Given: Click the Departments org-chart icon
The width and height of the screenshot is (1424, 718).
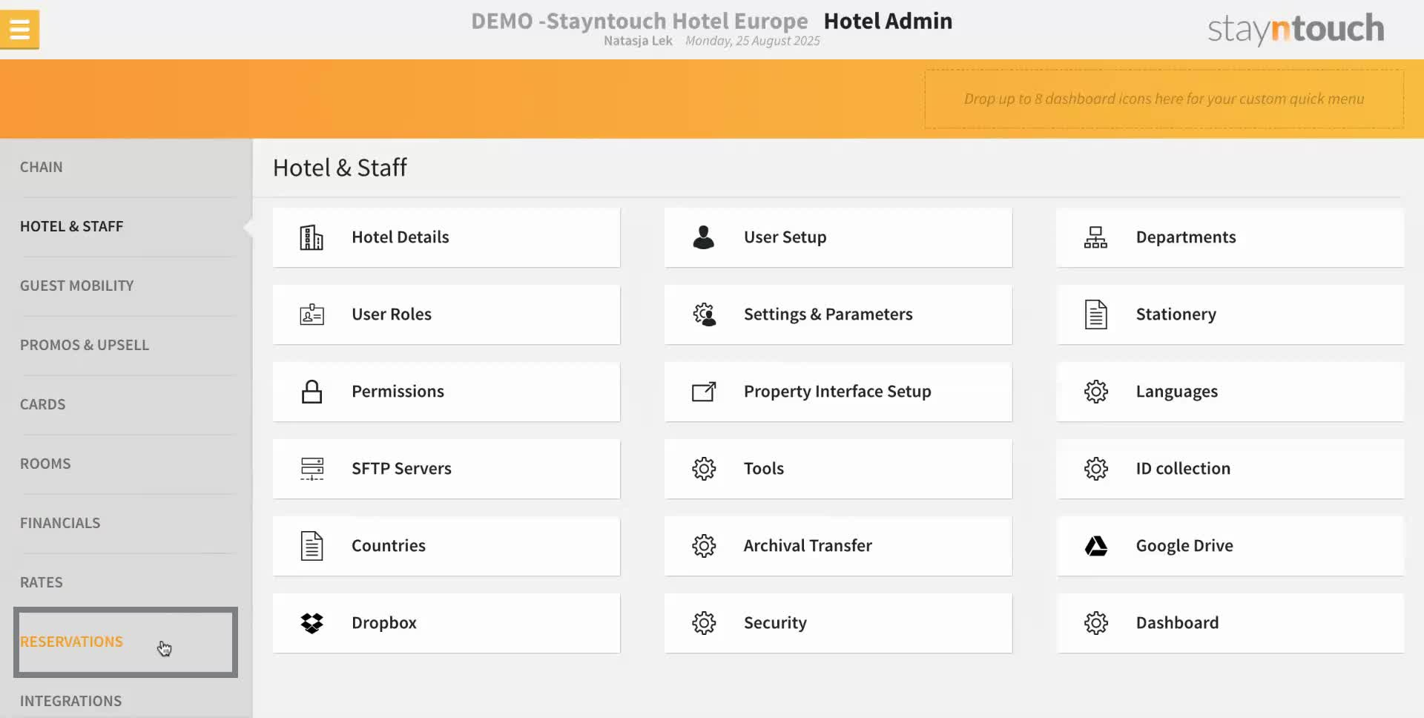Looking at the screenshot, I should [1095, 237].
